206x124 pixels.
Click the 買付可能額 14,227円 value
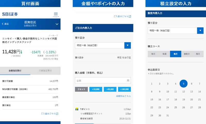pyautogui.click(x=54, y=81)
